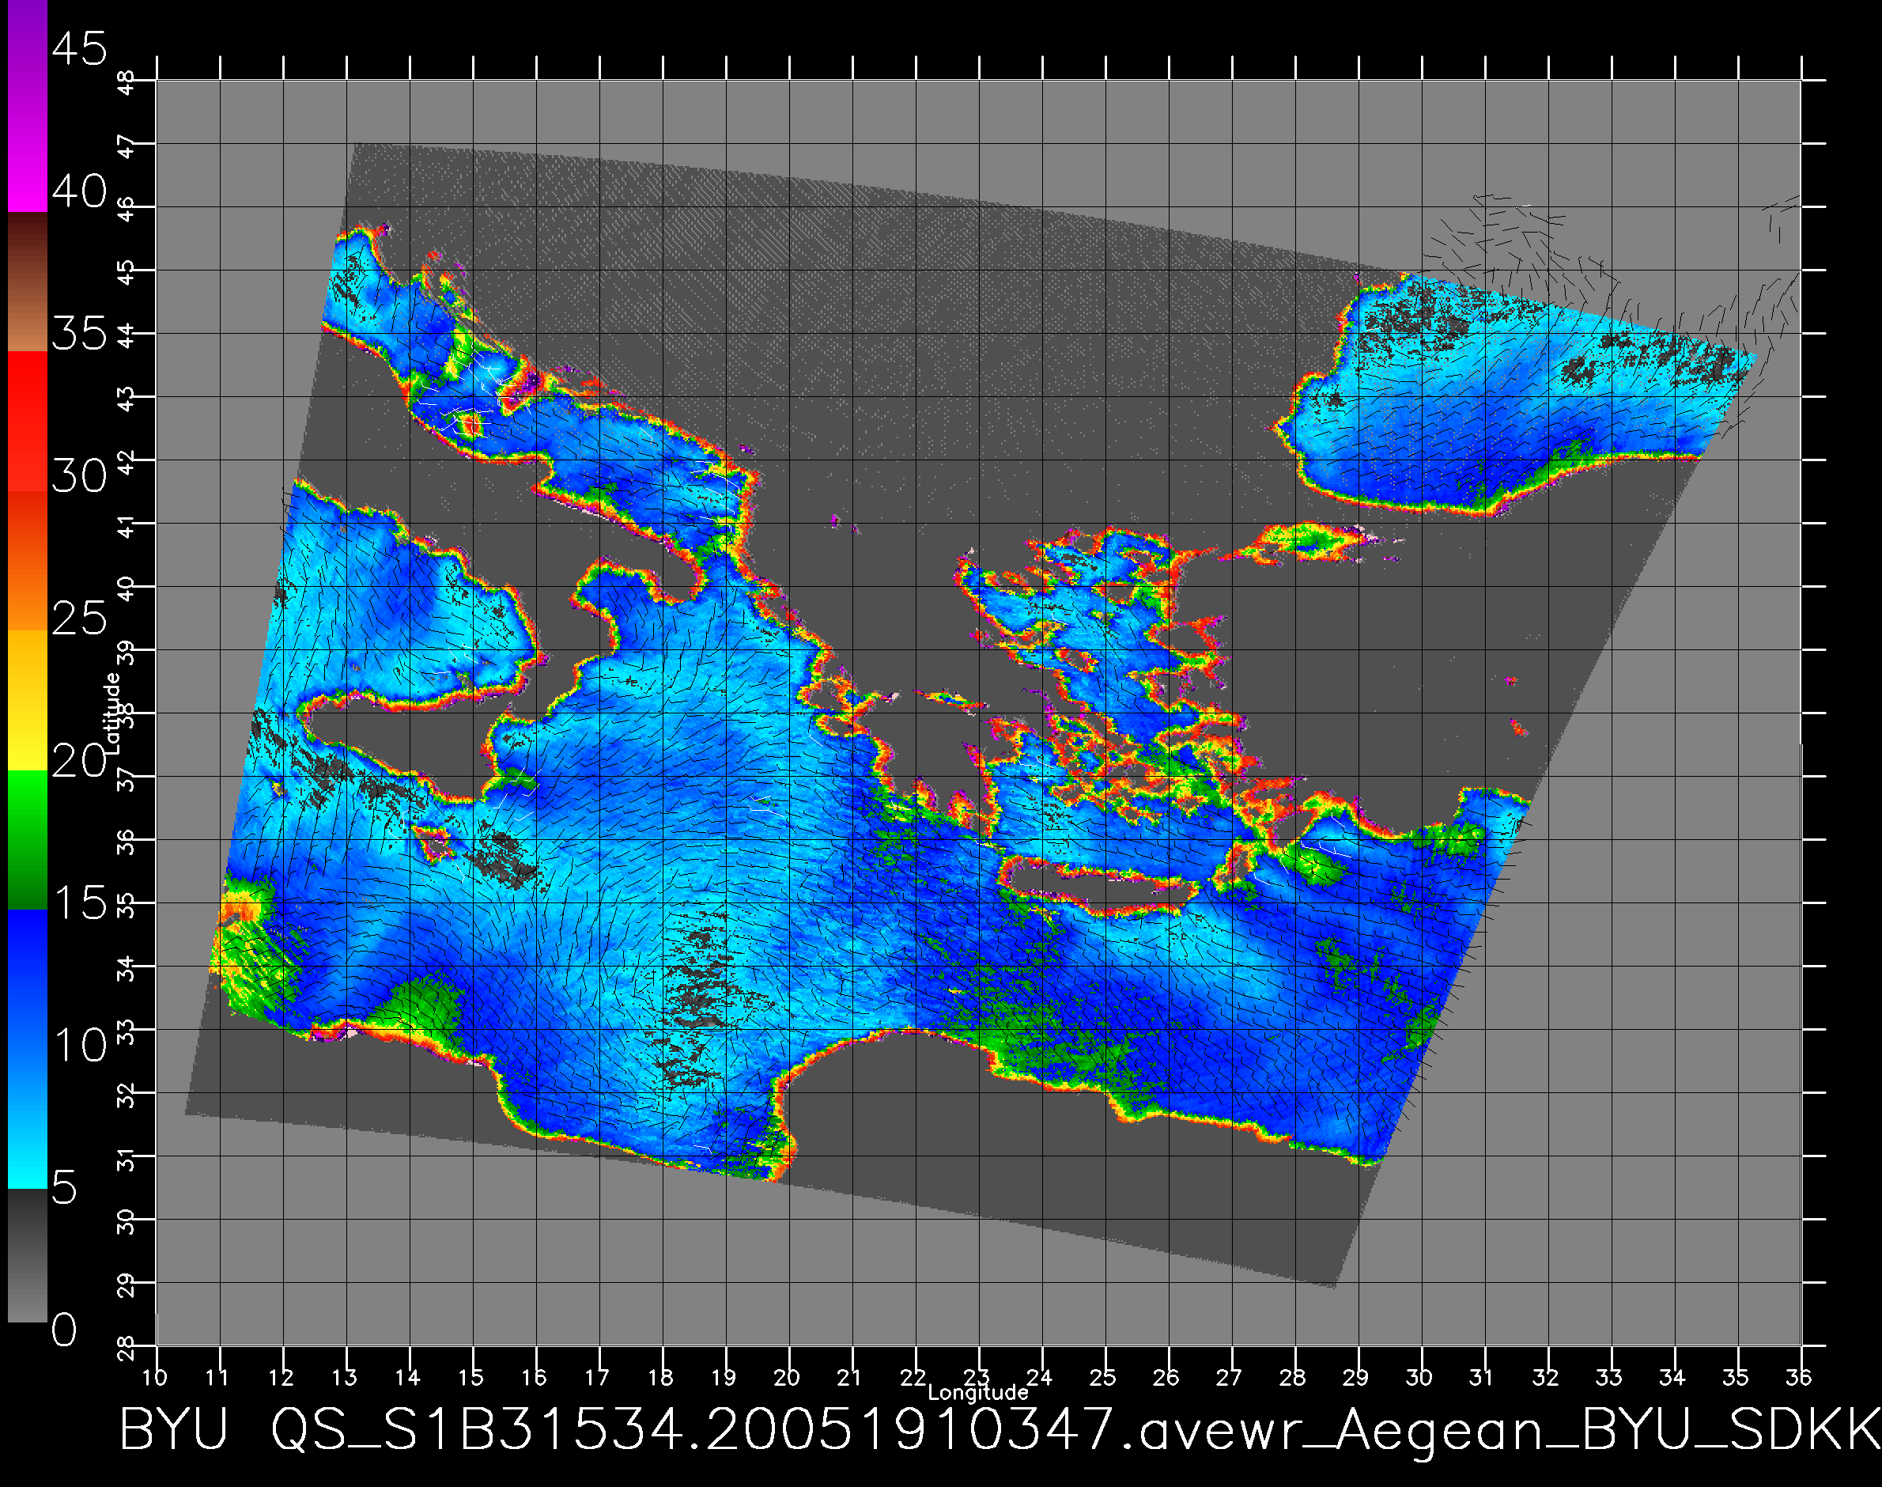
Task: Click the colorbar value label 5
Action: [x=64, y=1187]
